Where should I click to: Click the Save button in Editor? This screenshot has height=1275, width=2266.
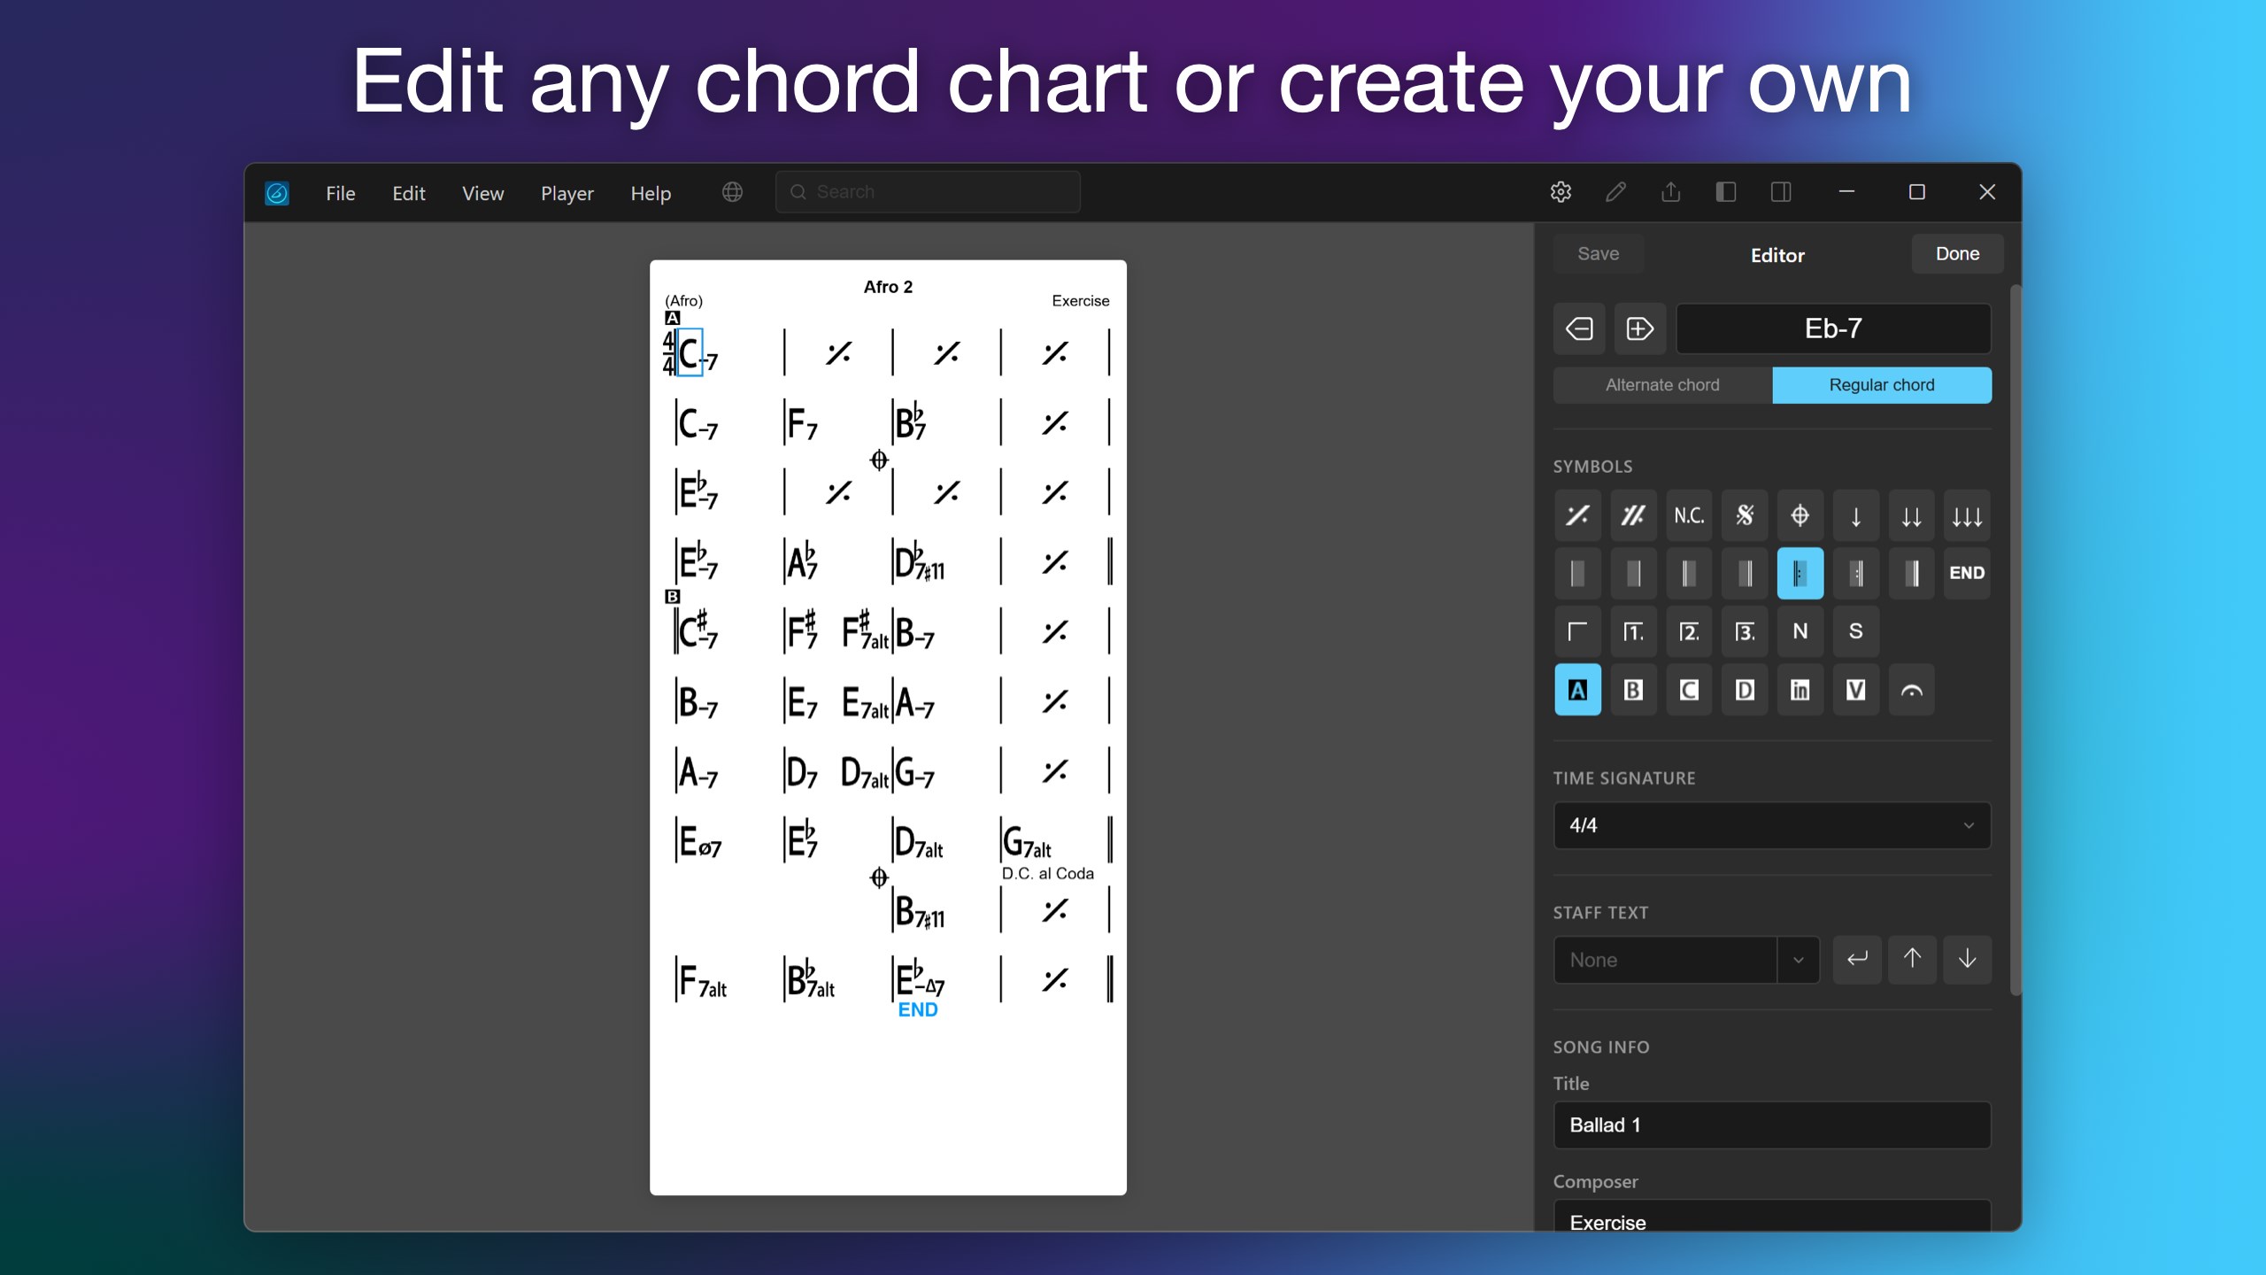pyautogui.click(x=1599, y=254)
